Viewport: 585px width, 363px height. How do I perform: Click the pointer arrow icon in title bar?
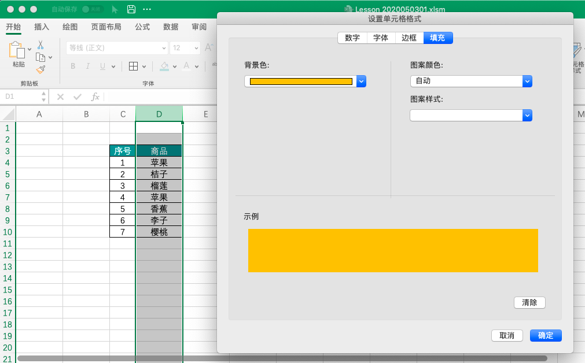point(115,9)
